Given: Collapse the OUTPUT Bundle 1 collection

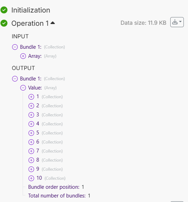Looking at the screenshot, I should coord(15,79).
